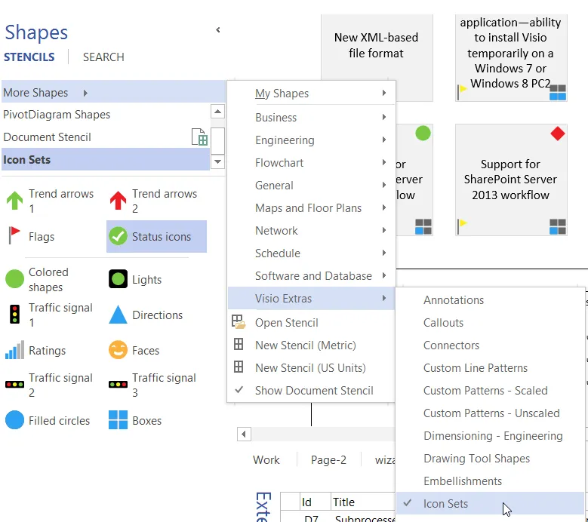Click yellow flag on application-ability shape

(462, 93)
